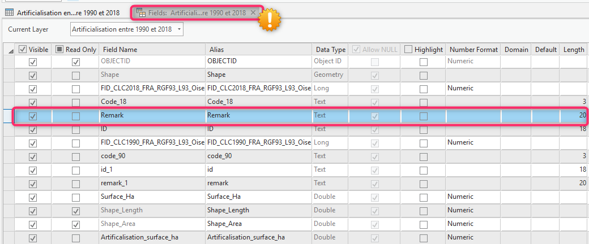This screenshot has height=244, width=589.
Task: Click the Number Format column header
Action: pyautogui.click(x=473, y=50)
